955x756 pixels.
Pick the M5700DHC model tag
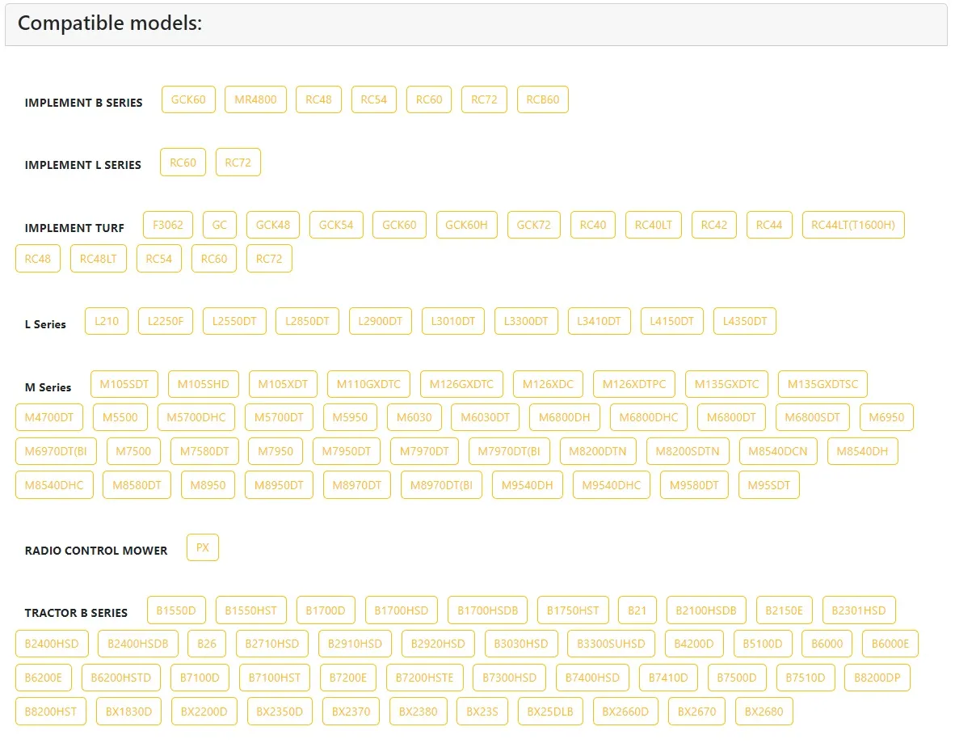click(x=196, y=417)
